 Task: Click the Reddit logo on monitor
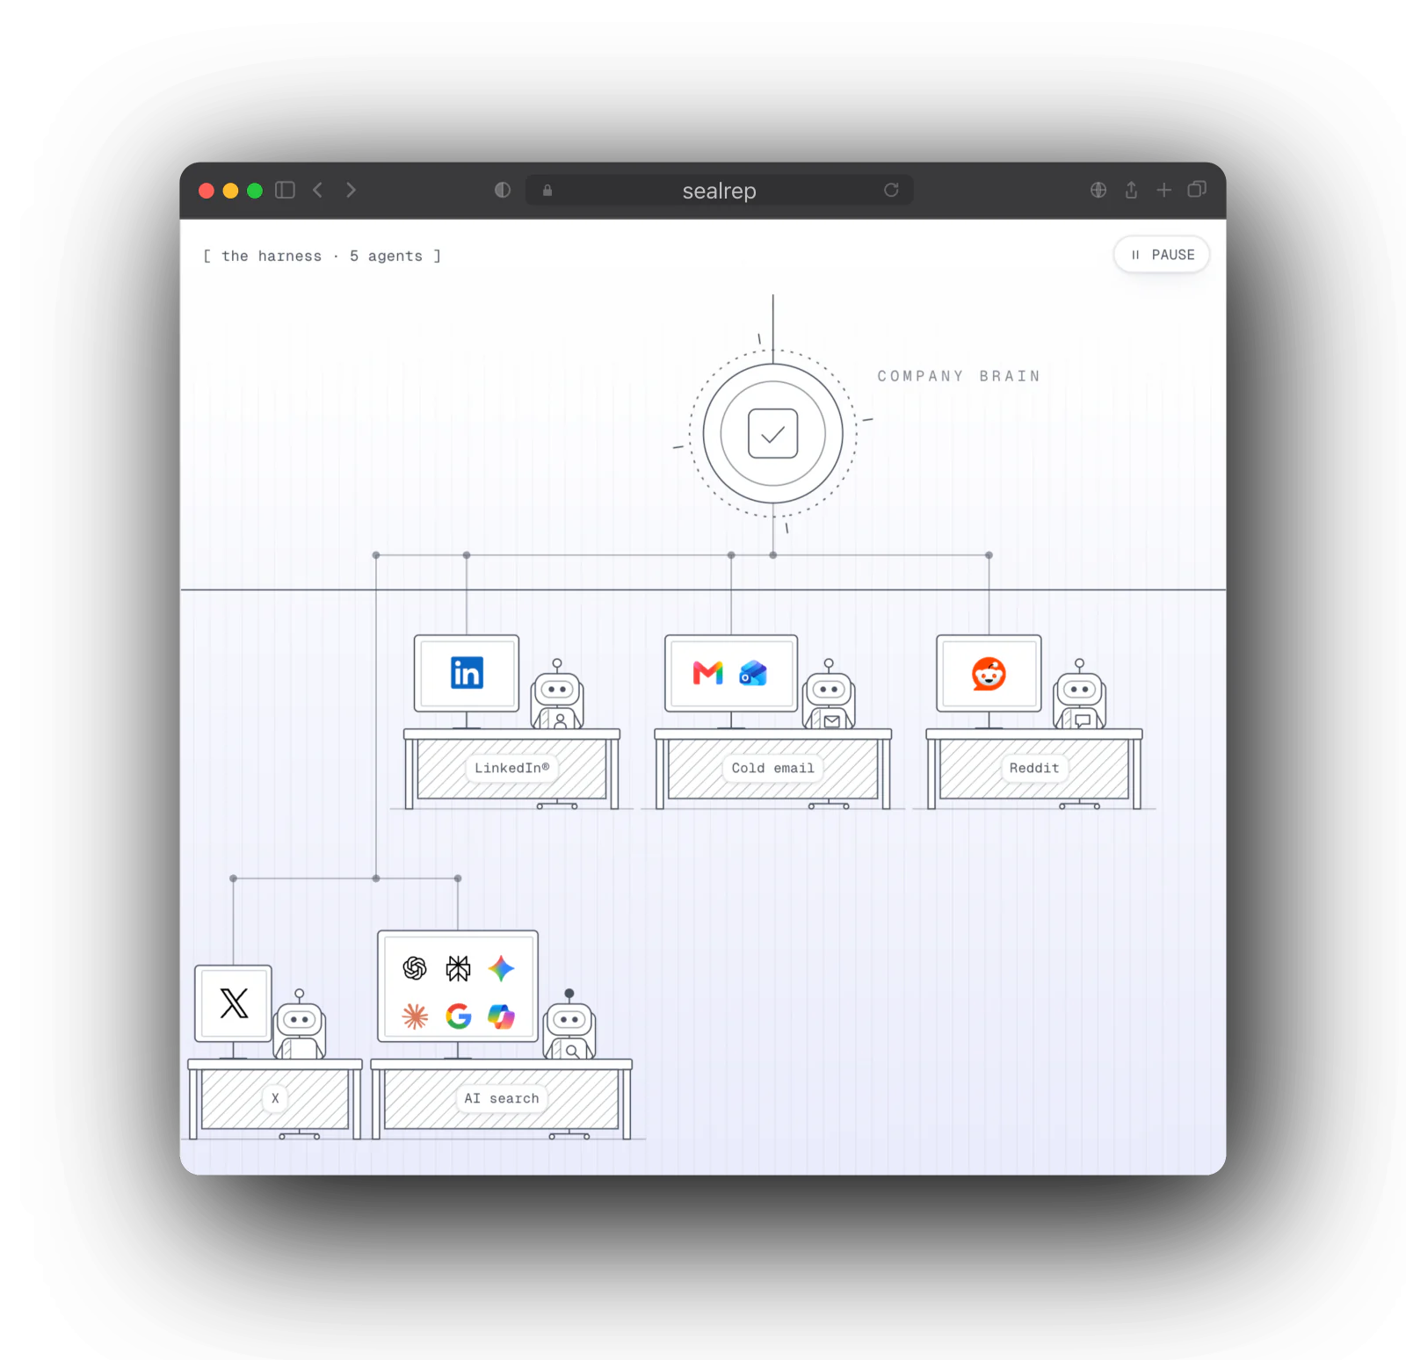(x=989, y=674)
